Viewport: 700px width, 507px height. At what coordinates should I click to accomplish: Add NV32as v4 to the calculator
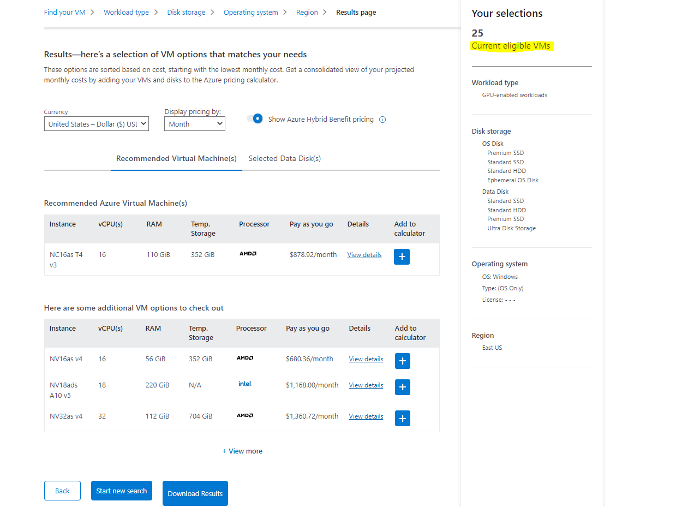[x=402, y=418]
